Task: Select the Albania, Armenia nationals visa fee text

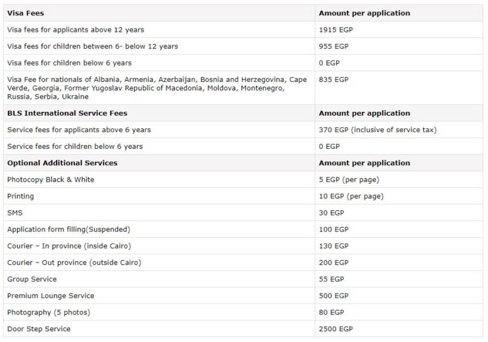Action: pyautogui.click(x=156, y=88)
